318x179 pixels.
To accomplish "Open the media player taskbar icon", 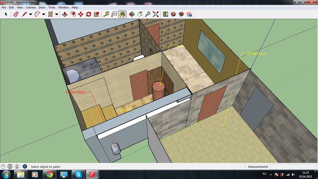I will click(35, 174).
